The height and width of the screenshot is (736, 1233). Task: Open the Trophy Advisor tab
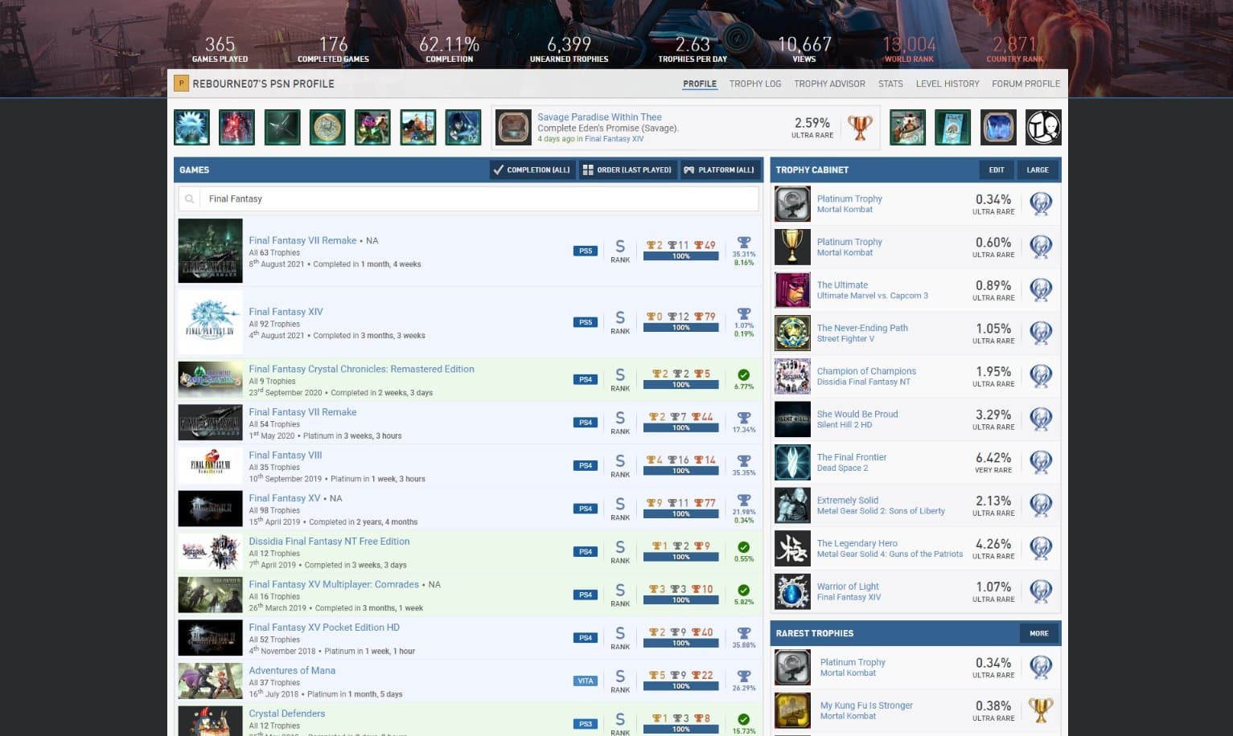click(x=829, y=84)
